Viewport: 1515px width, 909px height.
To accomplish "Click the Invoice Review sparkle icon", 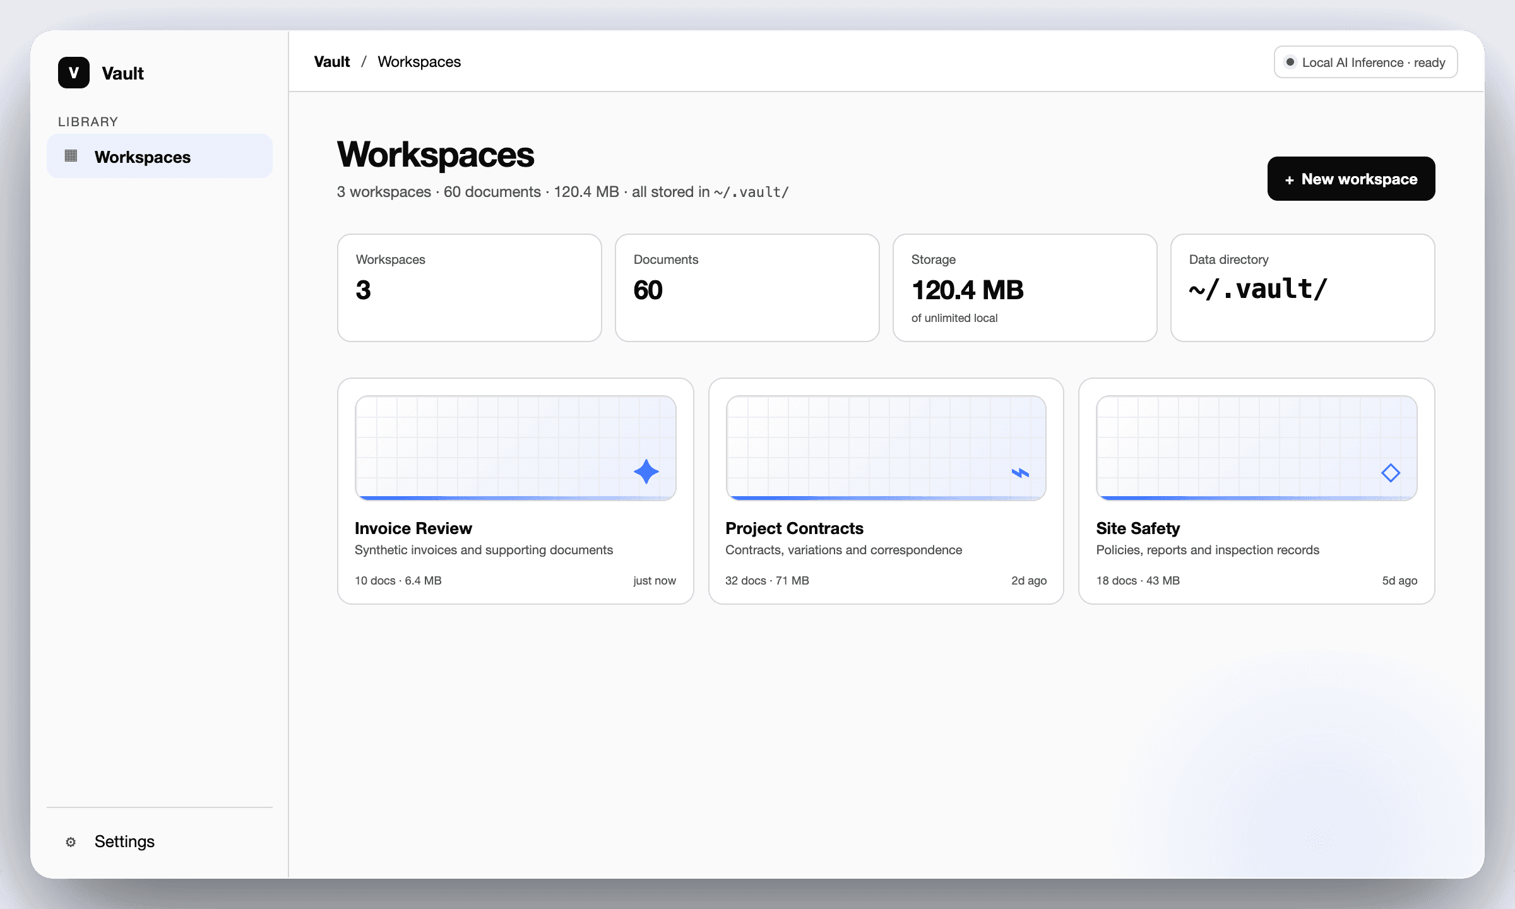I will pos(646,472).
